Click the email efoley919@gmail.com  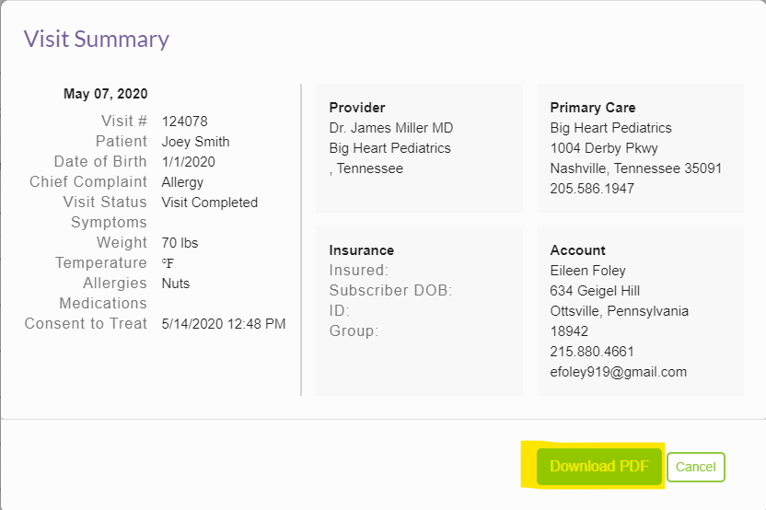[618, 372]
